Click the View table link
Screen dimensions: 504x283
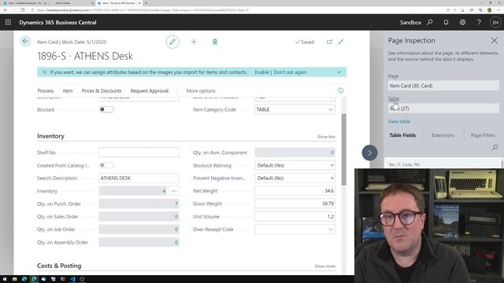(x=399, y=122)
